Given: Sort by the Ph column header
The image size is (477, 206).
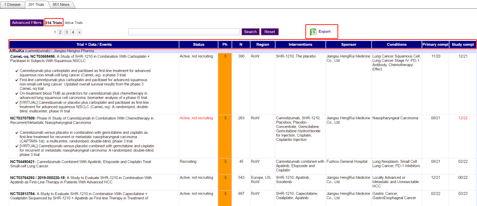Looking at the screenshot, I should 225,44.
